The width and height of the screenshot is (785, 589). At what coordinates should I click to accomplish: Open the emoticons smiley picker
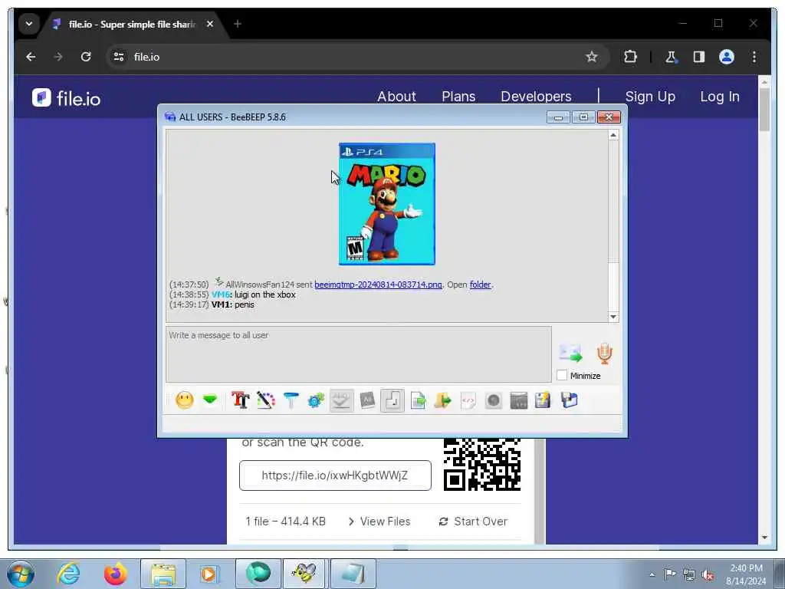[184, 400]
